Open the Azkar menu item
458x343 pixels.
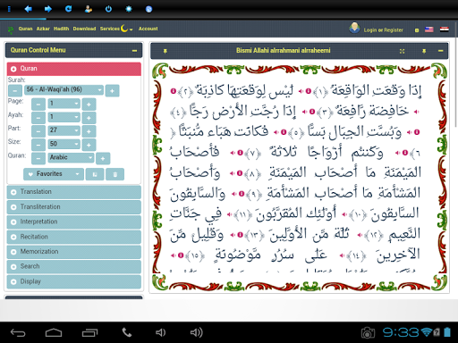43,29
